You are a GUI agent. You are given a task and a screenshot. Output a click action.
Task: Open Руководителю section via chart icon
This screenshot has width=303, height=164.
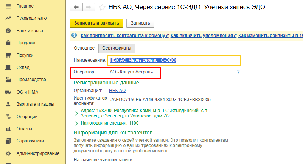pyautogui.click(x=8, y=18)
